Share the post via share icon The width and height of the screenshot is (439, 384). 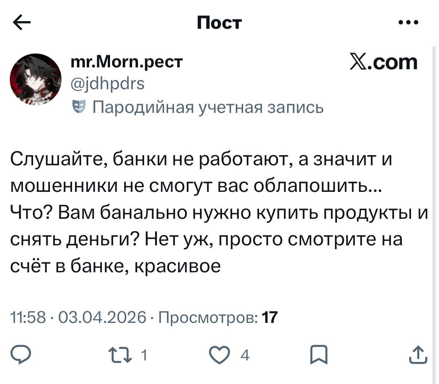click(x=418, y=355)
